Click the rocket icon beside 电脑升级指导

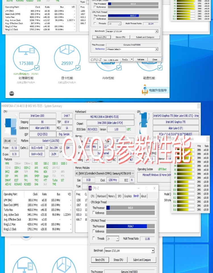coord(145,90)
